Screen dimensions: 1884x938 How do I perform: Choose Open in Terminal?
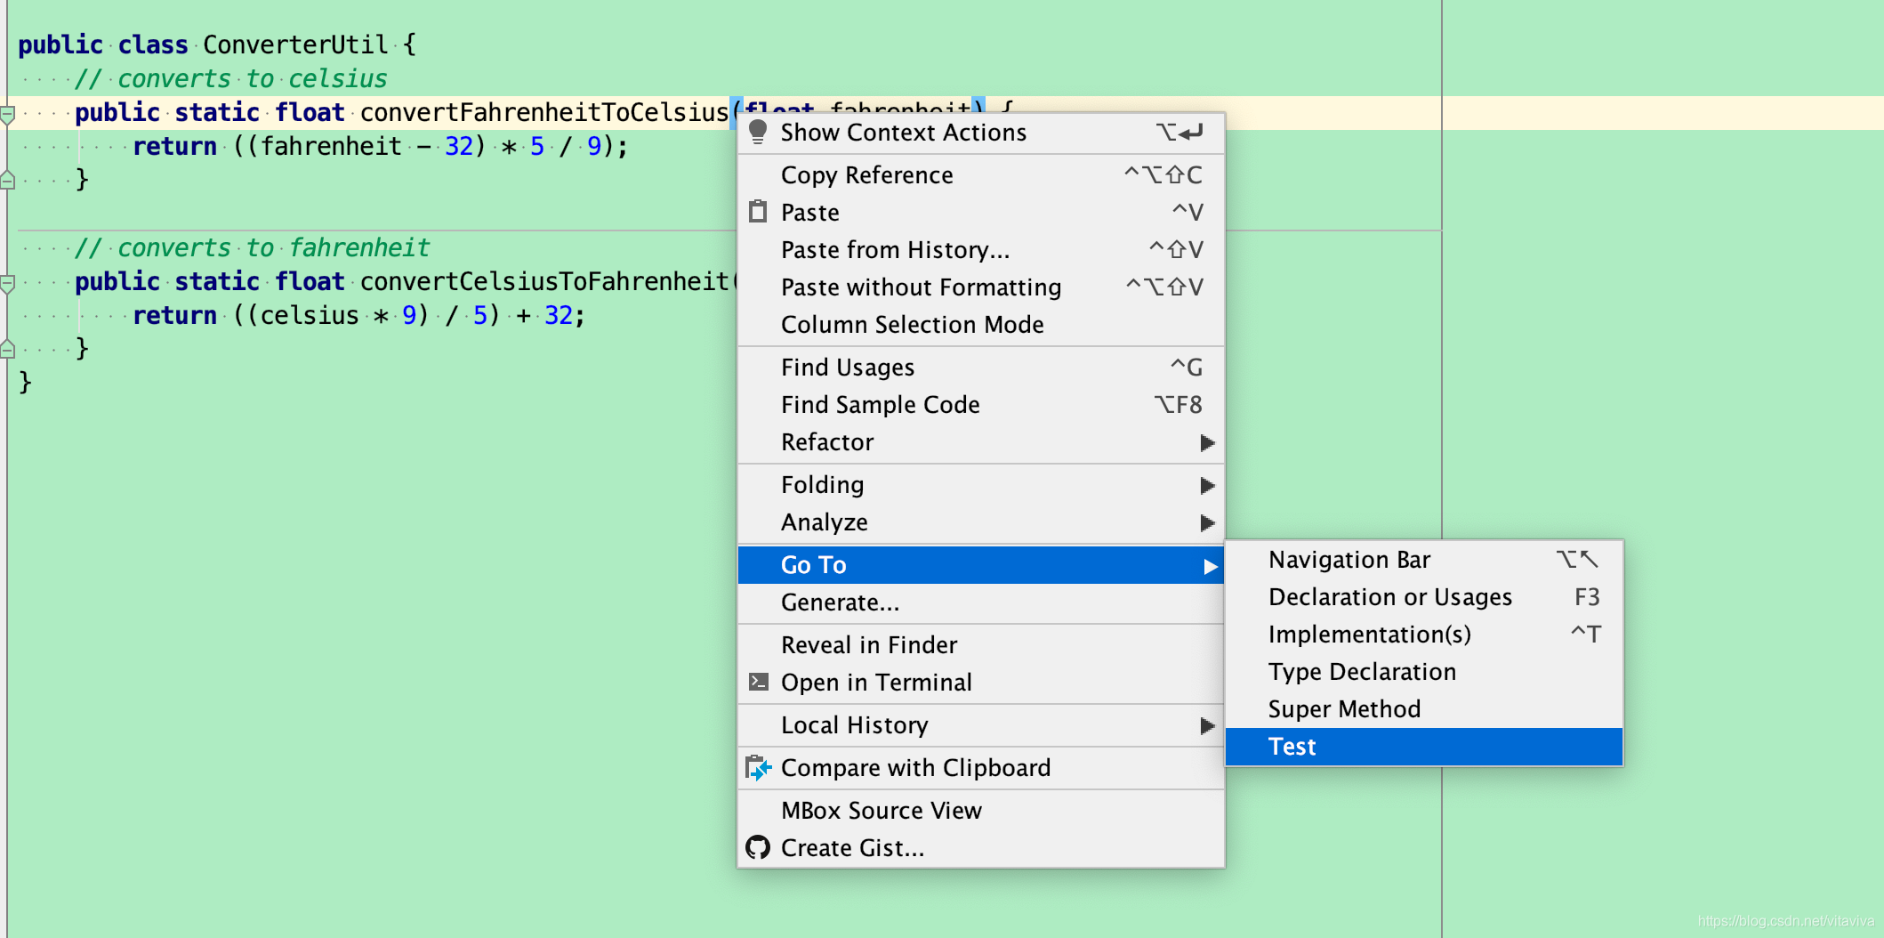pyautogui.click(x=981, y=683)
